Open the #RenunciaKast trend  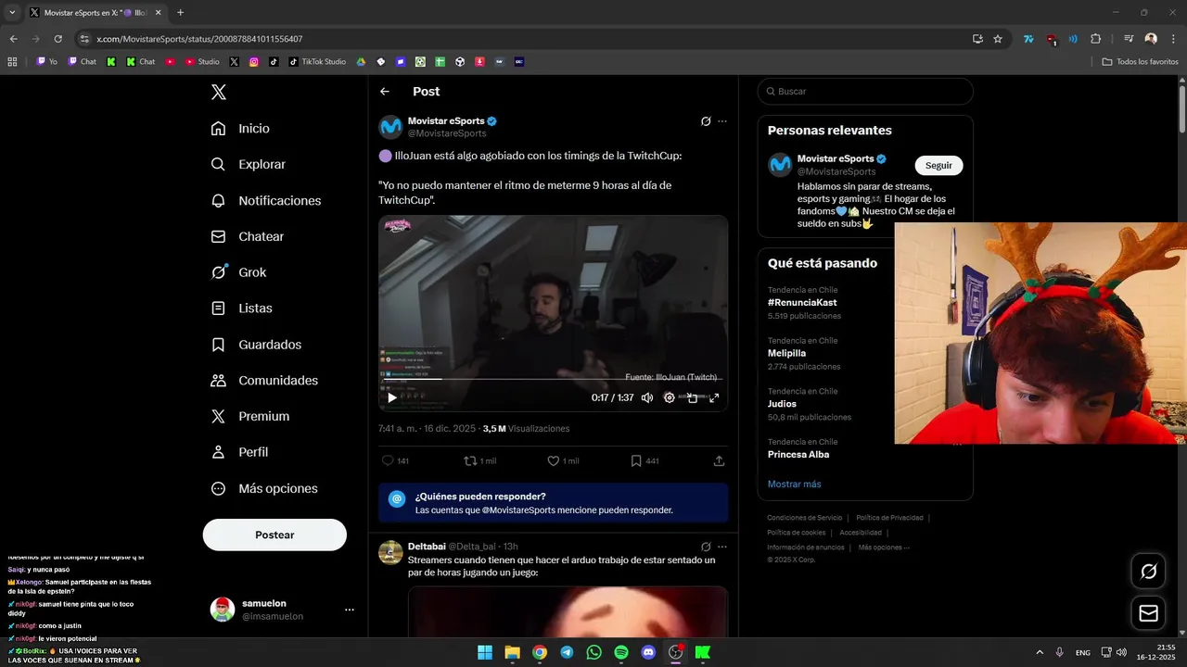click(802, 303)
